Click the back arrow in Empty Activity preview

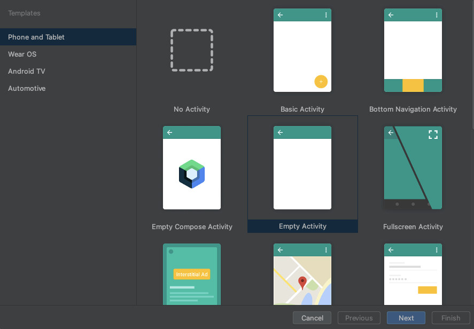click(281, 132)
